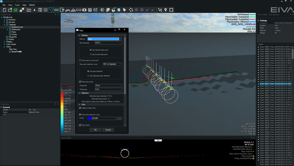
Task: Click the Pipe diameter input field
Action: coord(109,43)
